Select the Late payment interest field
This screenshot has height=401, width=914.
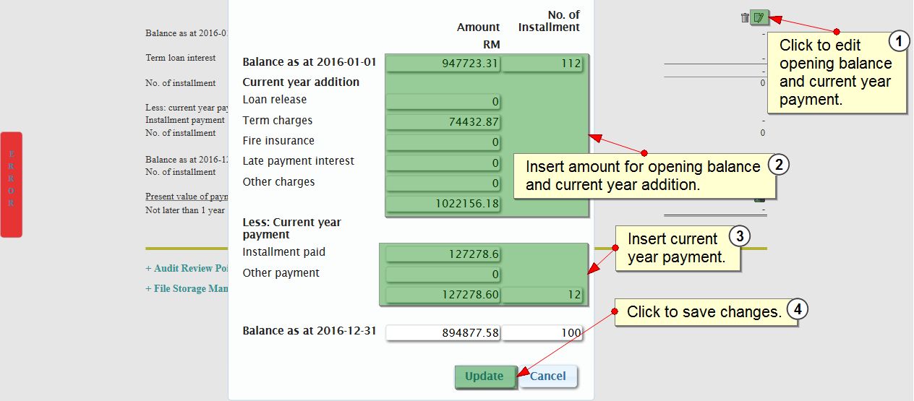[443, 163]
